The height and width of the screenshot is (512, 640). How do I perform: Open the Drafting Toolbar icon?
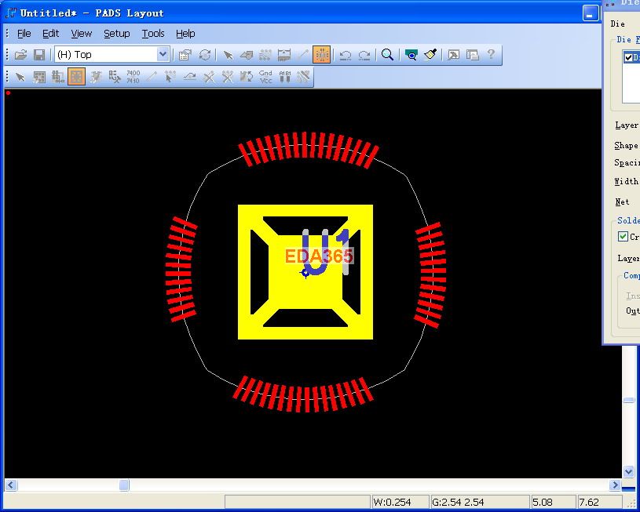point(247,55)
